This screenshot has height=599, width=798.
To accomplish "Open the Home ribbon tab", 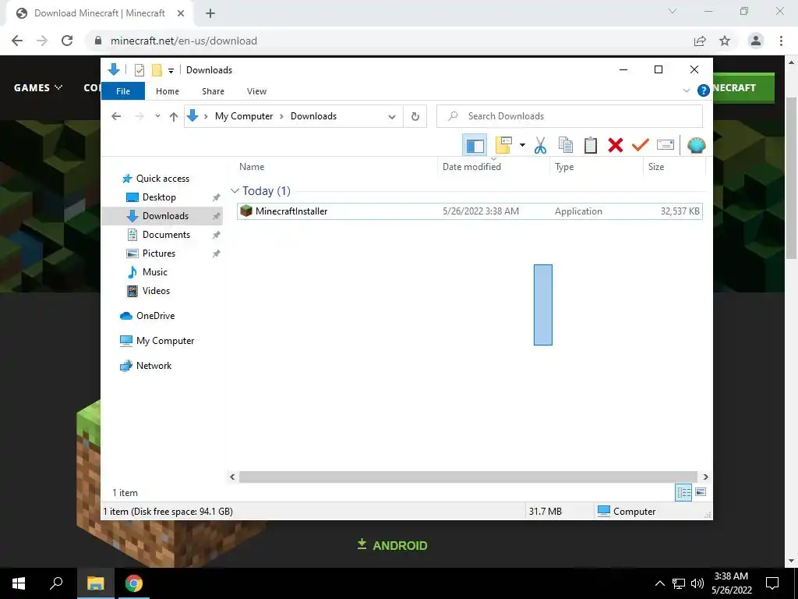I will pyautogui.click(x=168, y=91).
